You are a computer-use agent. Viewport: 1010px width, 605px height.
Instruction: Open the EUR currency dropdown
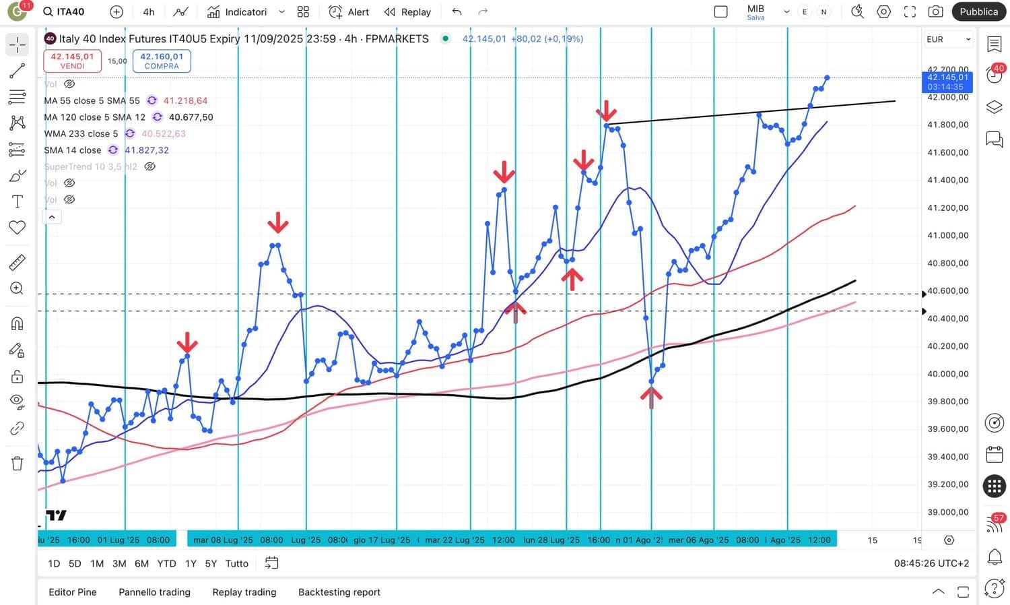coord(948,40)
